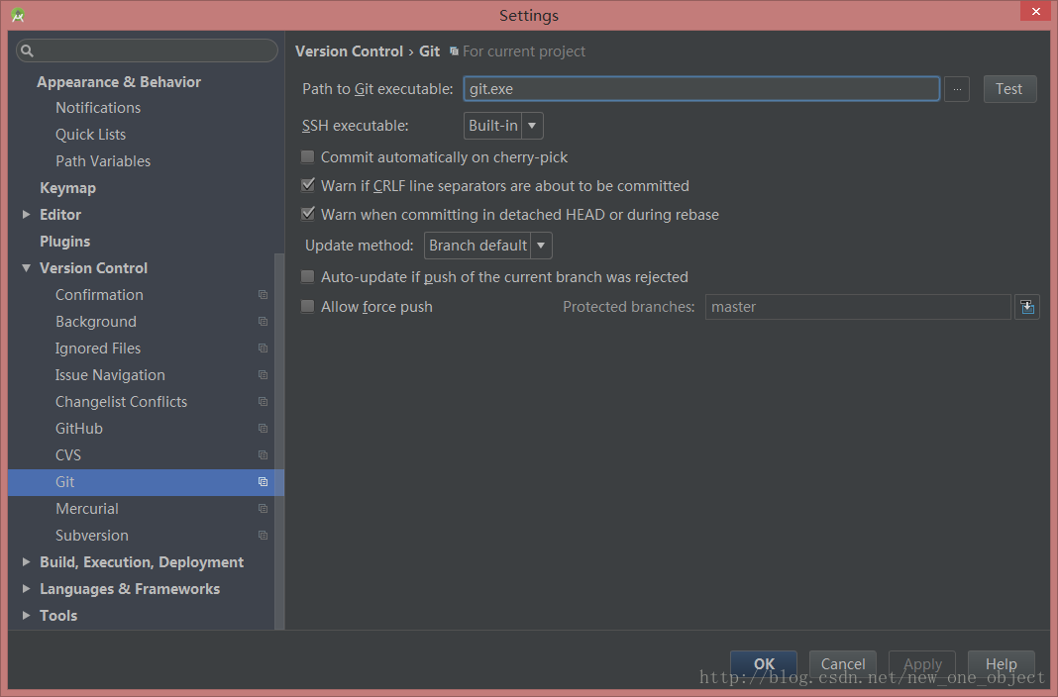This screenshot has width=1058, height=697.
Task: Click the browse (...) button for Git path
Action: pyautogui.click(x=957, y=89)
